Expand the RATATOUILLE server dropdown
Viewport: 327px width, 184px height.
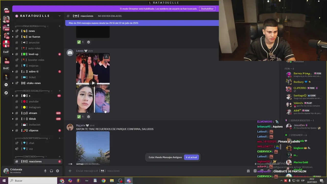pyautogui.click(x=60, y=16)
